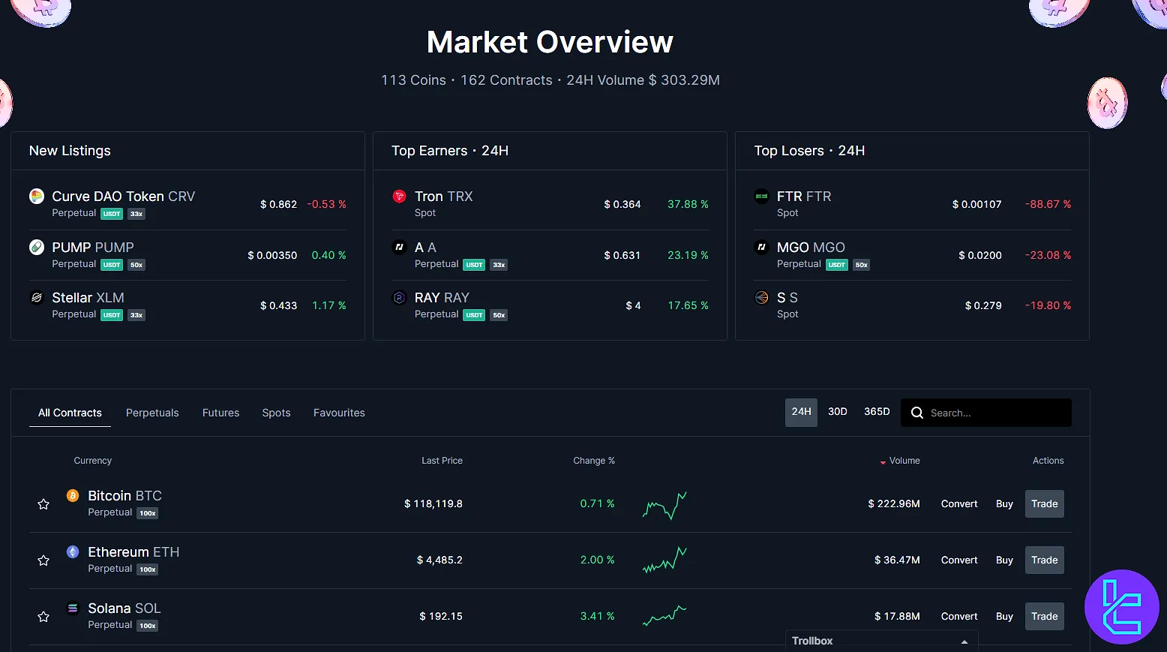This screenshot has width=1167, height=652.
Task: Click the 100x badge under Bitcoin
Action: pos(147,513)
